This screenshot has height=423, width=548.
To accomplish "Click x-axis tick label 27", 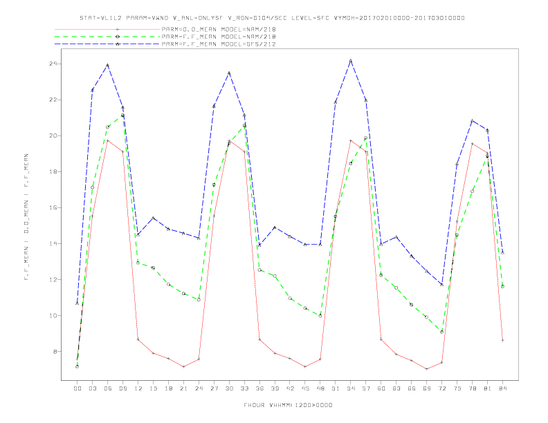I will 214,388.
